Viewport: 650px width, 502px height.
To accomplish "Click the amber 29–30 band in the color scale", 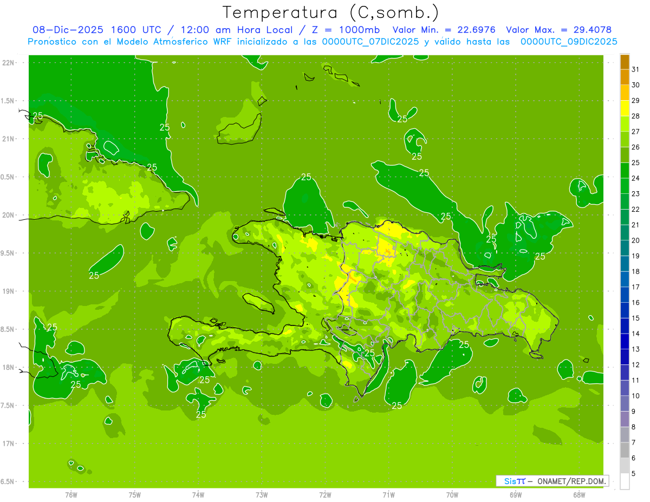I will [625, 93].
